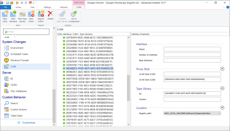Click the Go to Component button
Viewport: 230px width, 131px height.
coord(74,16)
